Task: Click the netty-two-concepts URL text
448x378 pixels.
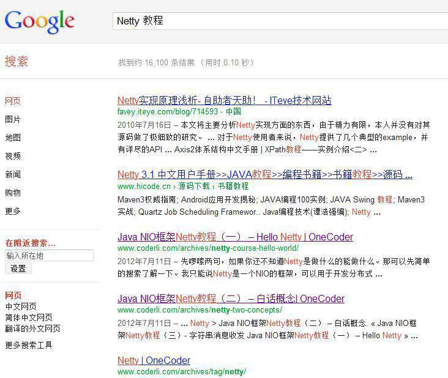Action: (x=200, y=310)
